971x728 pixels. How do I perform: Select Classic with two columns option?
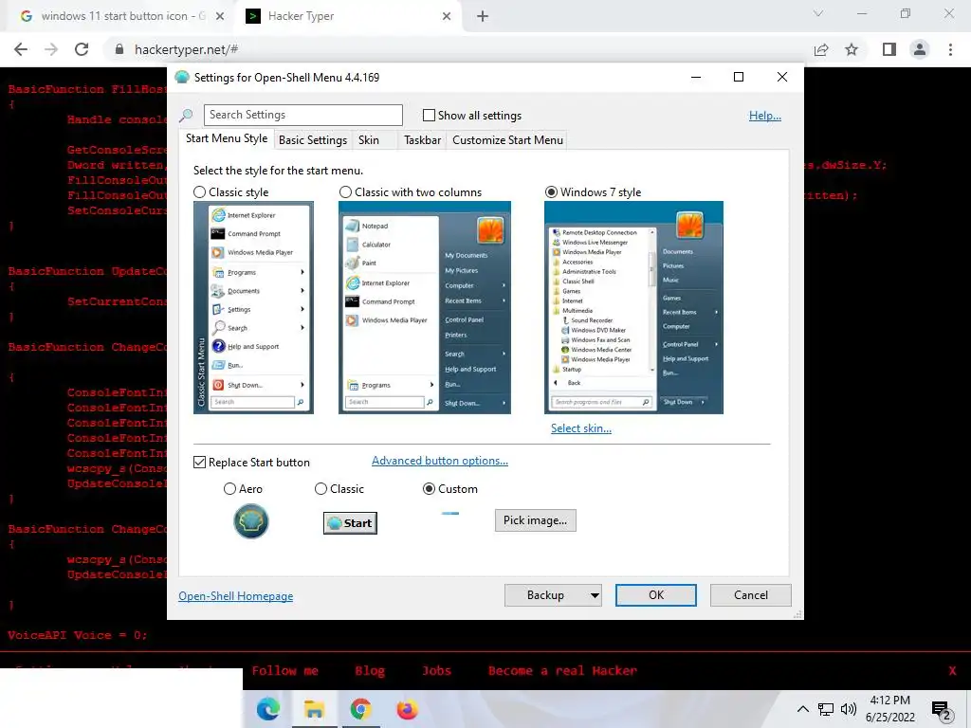click(x=345, y=192)
